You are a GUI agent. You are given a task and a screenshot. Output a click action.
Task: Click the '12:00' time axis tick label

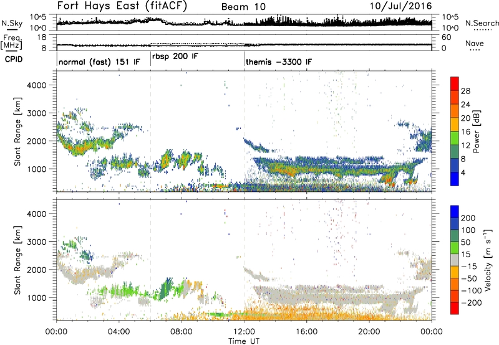pyautogui.click(x=244, y=332)
